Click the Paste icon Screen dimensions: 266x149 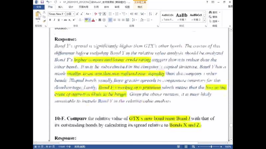pos(38,15)
